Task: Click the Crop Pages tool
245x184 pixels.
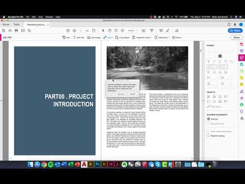Action: tap(122, 37)
